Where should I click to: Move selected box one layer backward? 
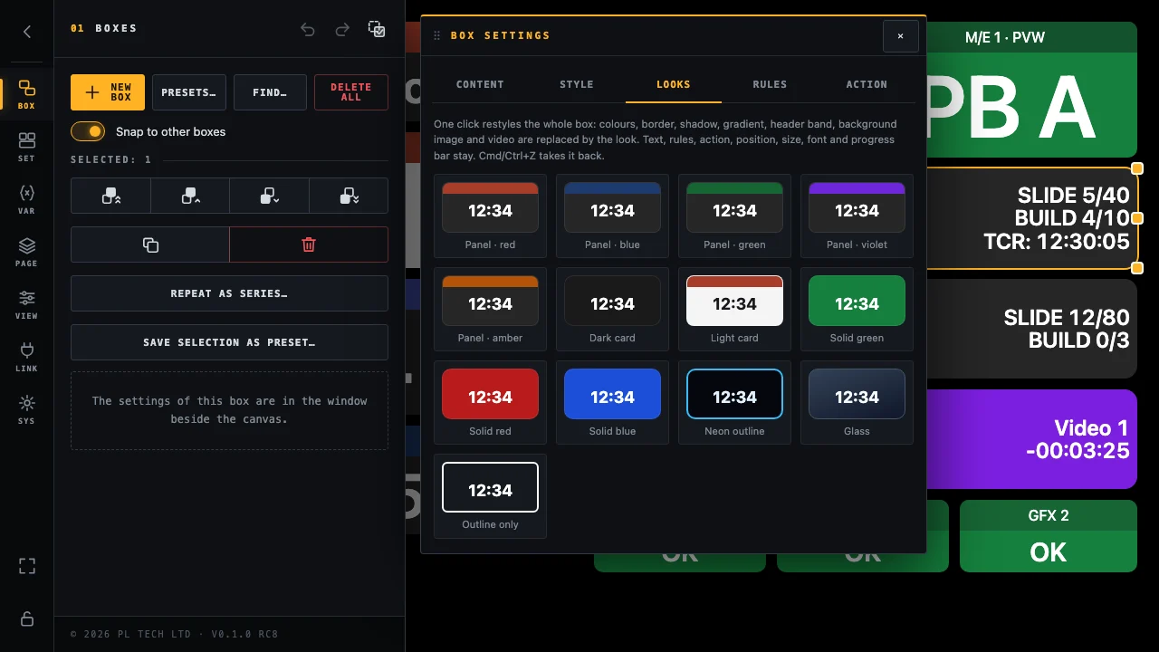coord(269,196)
